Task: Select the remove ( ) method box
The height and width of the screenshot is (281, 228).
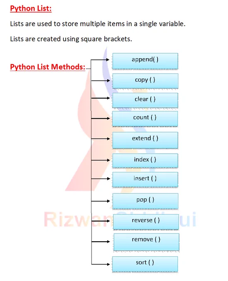Action: [146, 242]
